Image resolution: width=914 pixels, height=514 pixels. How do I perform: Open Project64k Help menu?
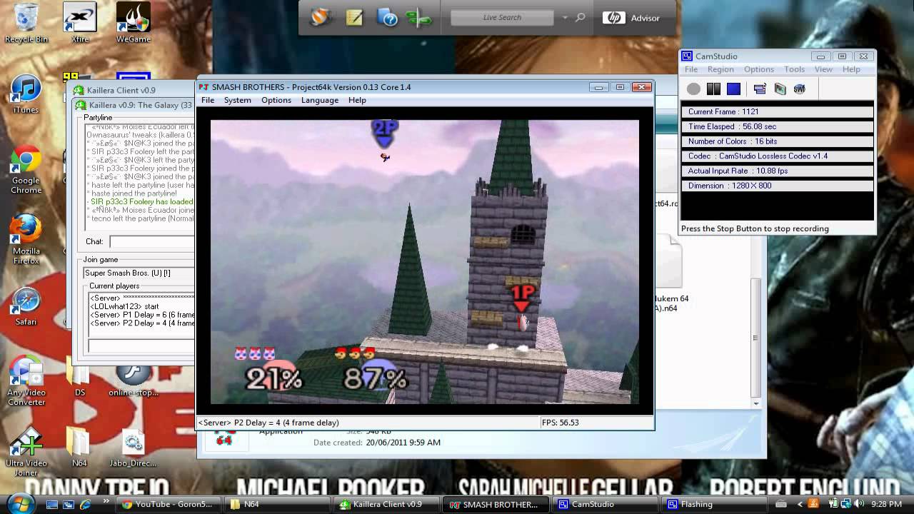357,100
